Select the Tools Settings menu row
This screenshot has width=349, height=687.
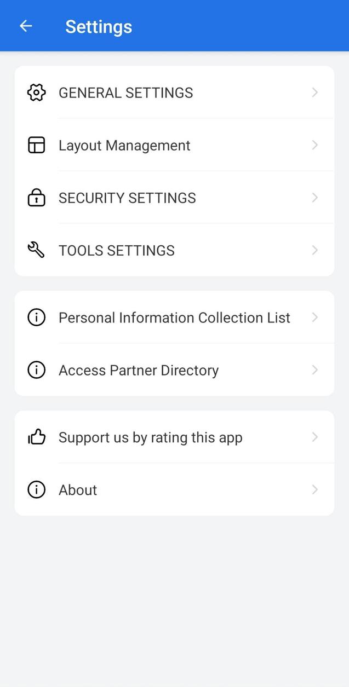116,250
